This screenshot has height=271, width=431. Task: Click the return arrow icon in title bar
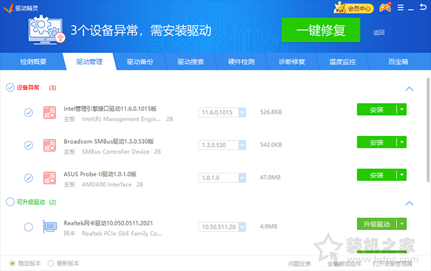tap(423, 7)
